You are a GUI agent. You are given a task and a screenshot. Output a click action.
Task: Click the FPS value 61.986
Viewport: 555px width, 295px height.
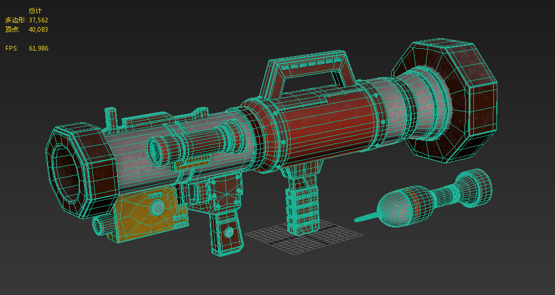click(x=39, y=48)
